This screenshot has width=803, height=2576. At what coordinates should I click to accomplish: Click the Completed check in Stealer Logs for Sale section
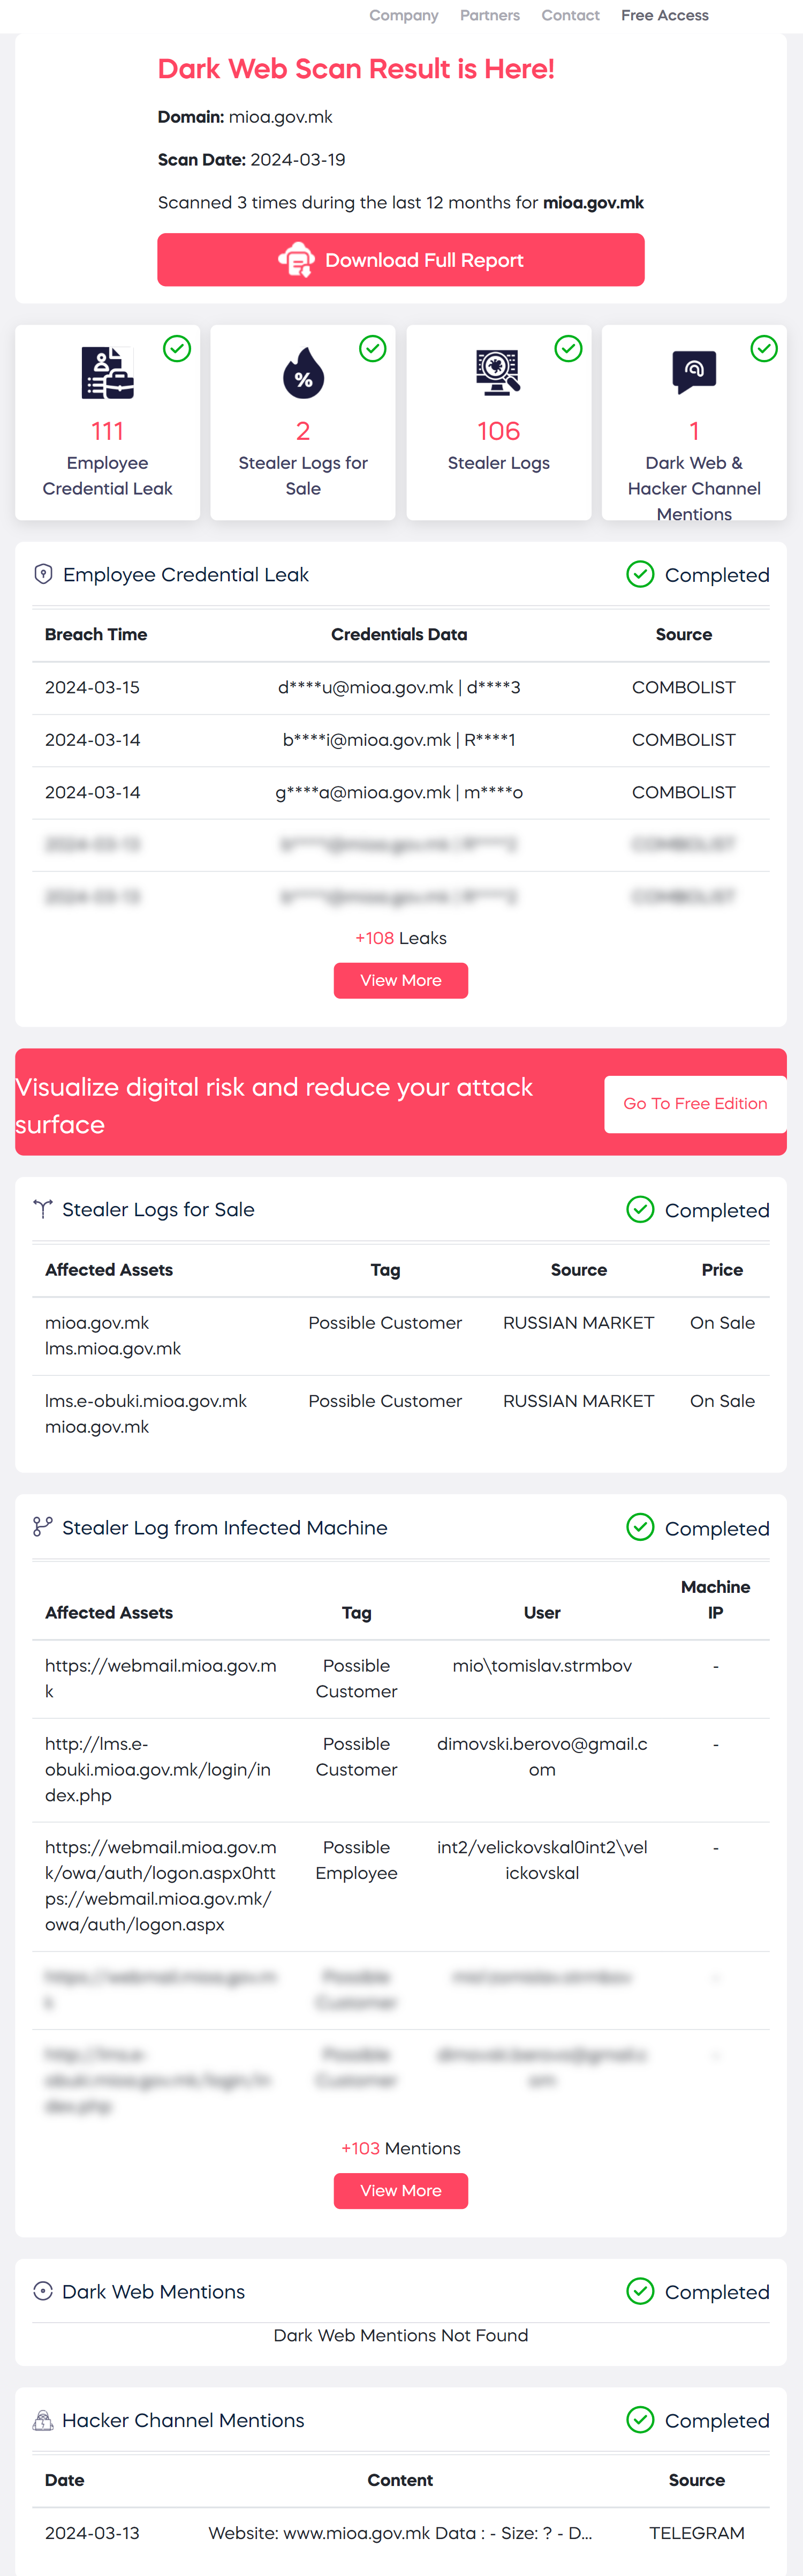pos(640,1210)
